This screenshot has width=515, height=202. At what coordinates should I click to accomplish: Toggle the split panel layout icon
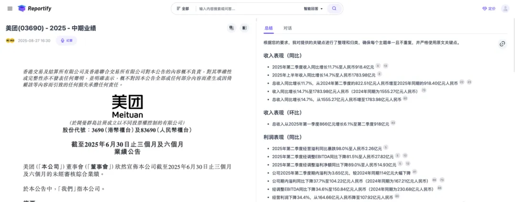click(x=244, y=28)
